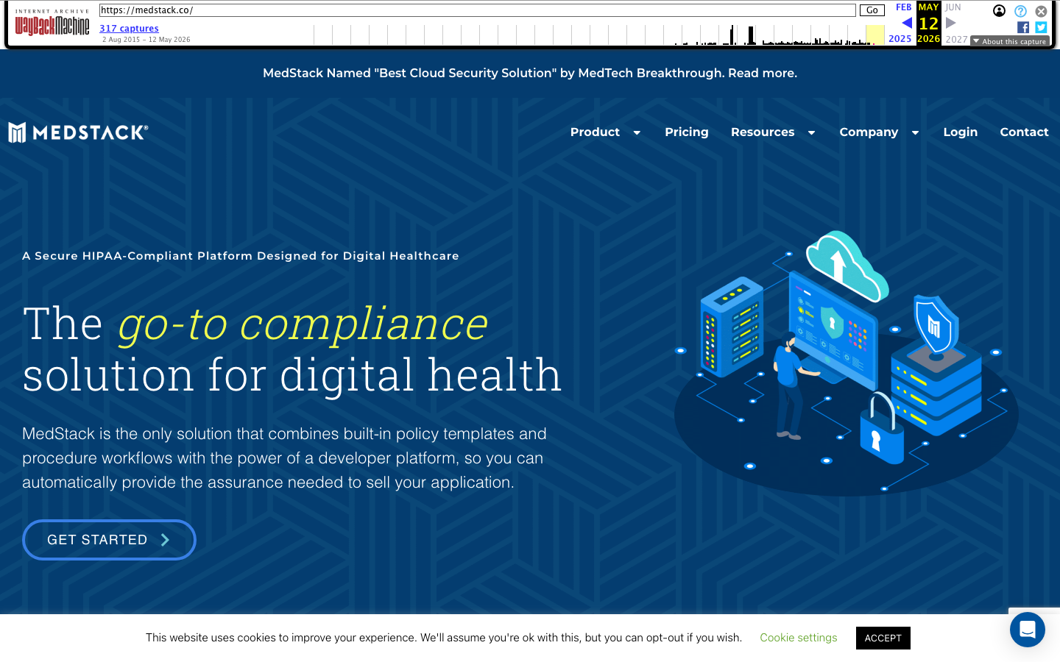
Task: Open Cookie settings
Action: pos(798,638)
